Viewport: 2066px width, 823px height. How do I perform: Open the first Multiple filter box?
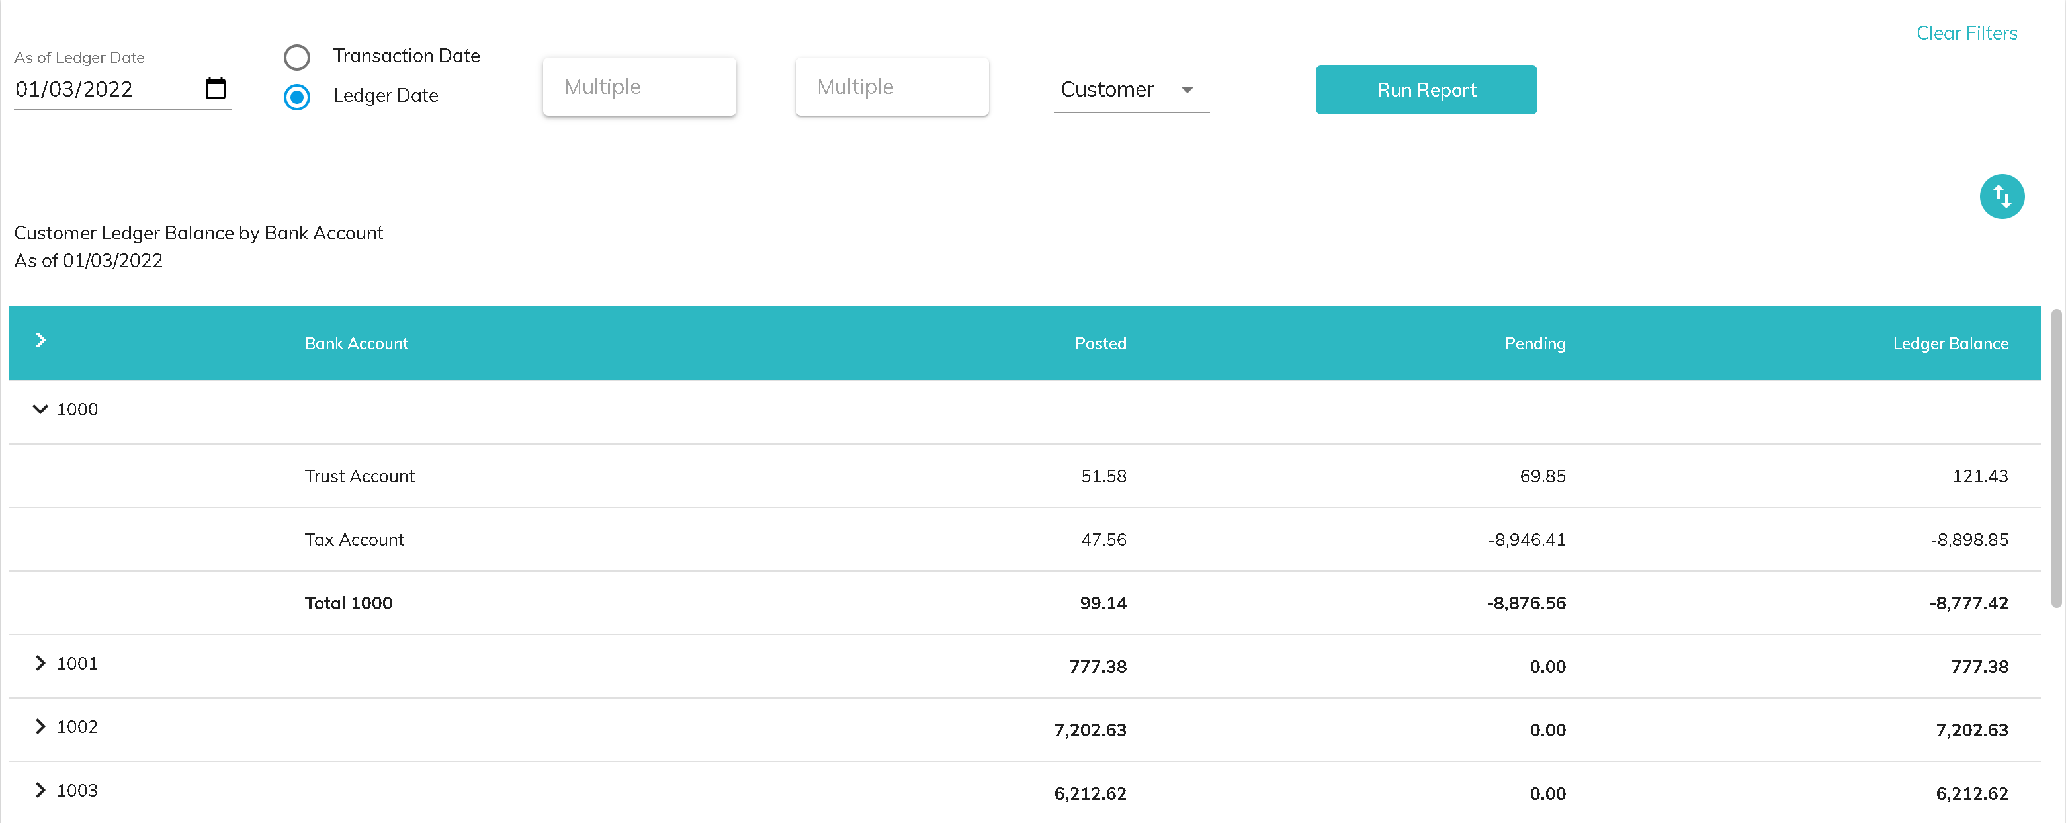[x=638, y=87]
